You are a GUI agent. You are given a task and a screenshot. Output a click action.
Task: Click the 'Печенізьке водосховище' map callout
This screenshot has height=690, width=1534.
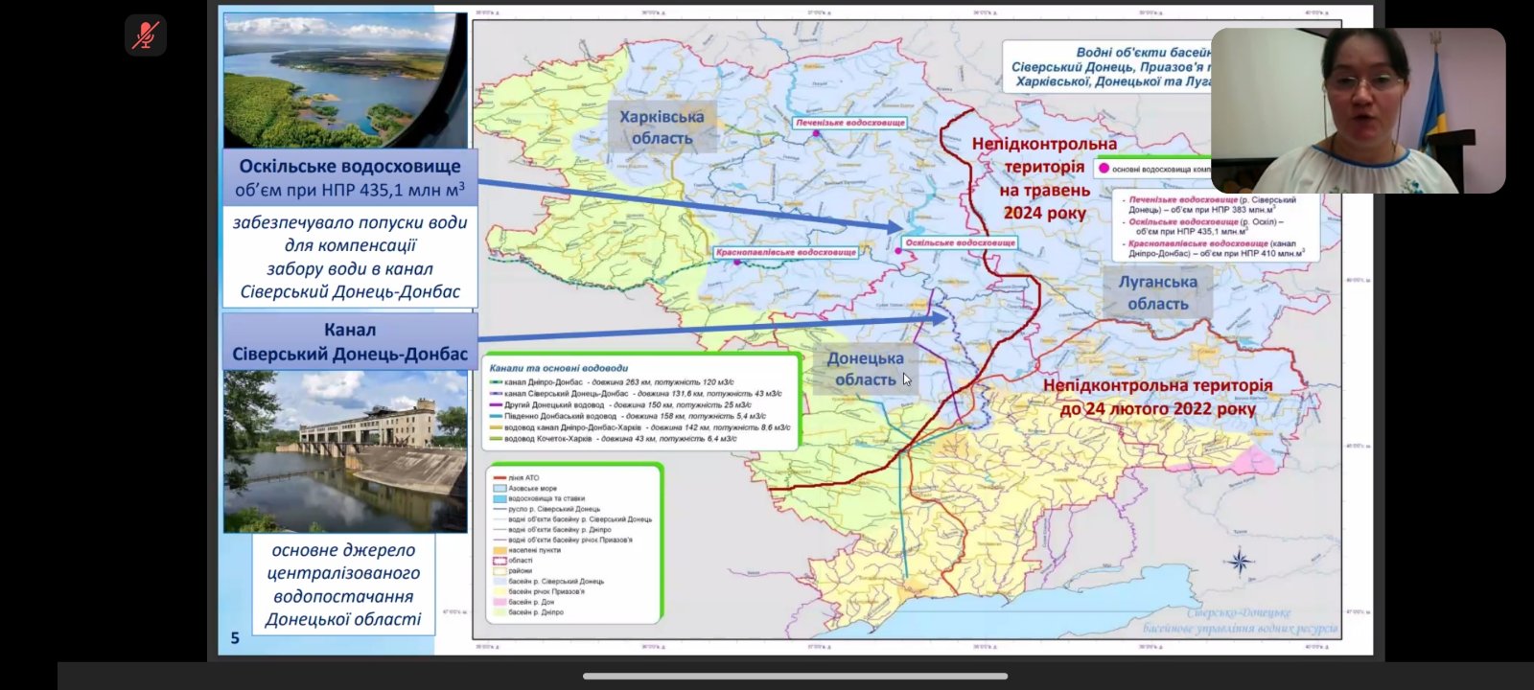coord(850,123)
